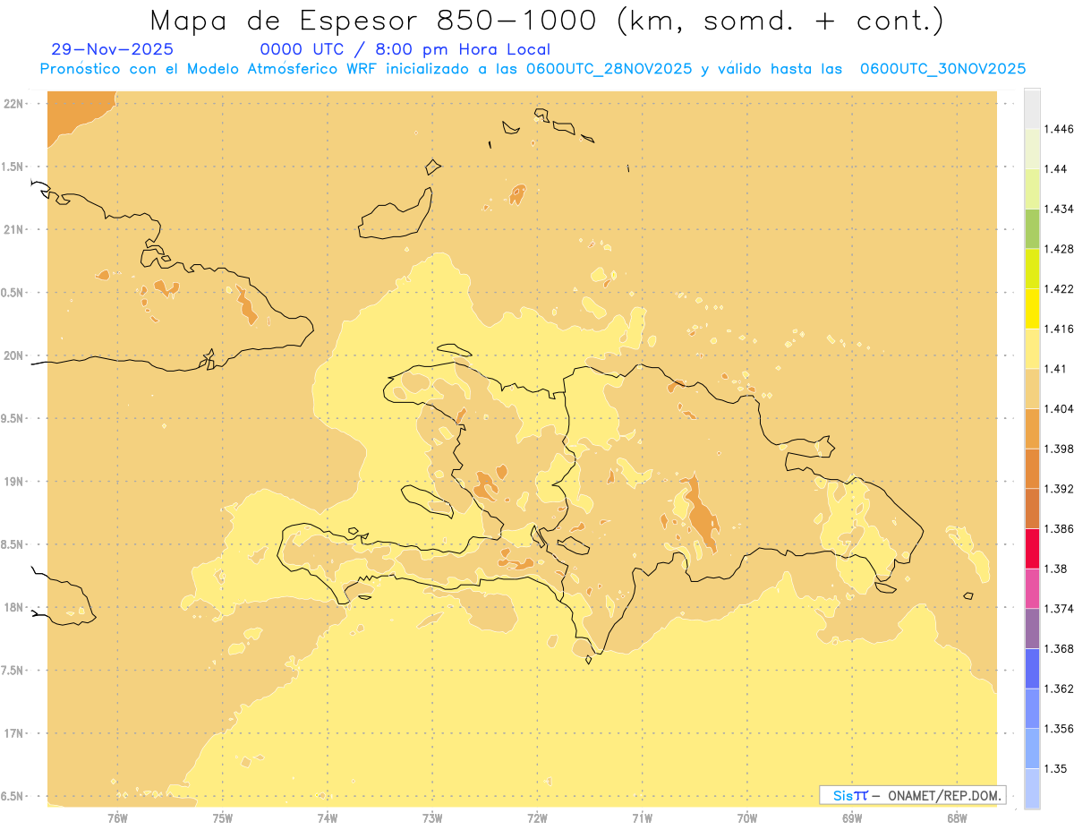The image size is (1074, 830).
Task: Pick the lime swatch between 1.422 and 1.428
Action: click(x=1032, y=269)
